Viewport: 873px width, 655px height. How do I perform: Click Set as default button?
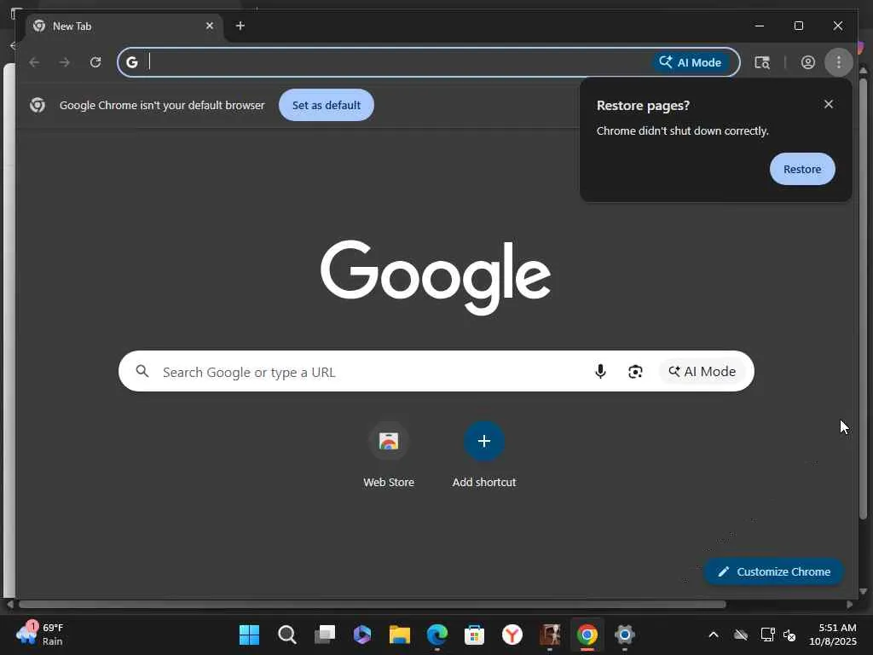327,105
